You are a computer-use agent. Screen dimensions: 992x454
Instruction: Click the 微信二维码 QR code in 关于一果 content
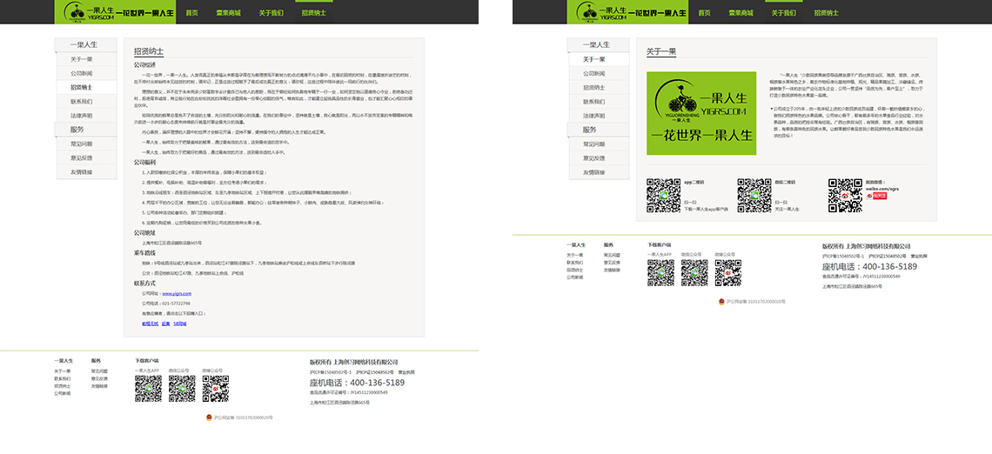coord(754,196)
